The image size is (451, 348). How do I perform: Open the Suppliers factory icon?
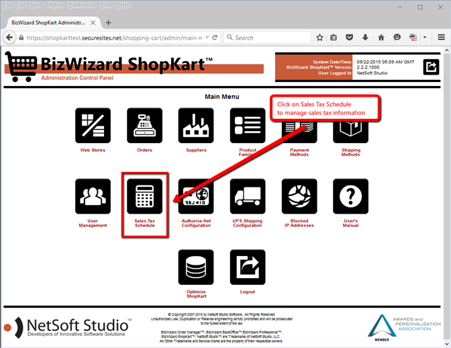click(196, 126)
